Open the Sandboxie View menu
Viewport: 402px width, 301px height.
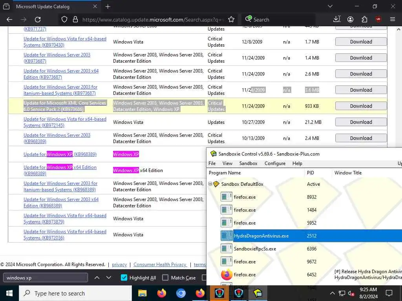pos(227,163)
